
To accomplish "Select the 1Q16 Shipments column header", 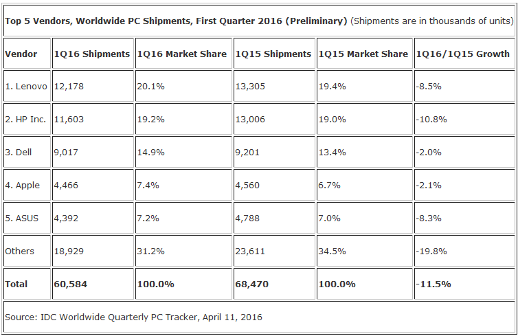I will (92, 54).
